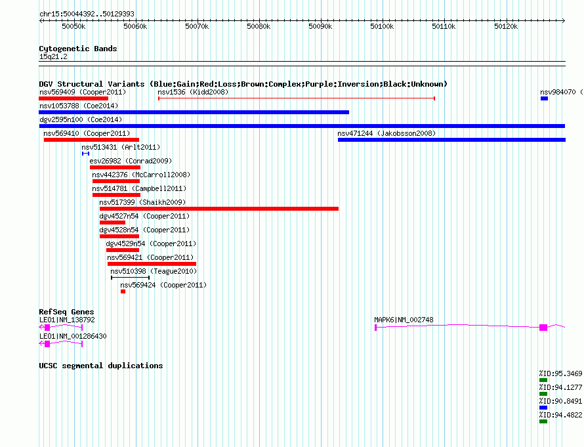This screenshot has height=447, width=584.
Task: Click segmental duplication bar %ID:95.3469
Action: click(x=543, y=380)
